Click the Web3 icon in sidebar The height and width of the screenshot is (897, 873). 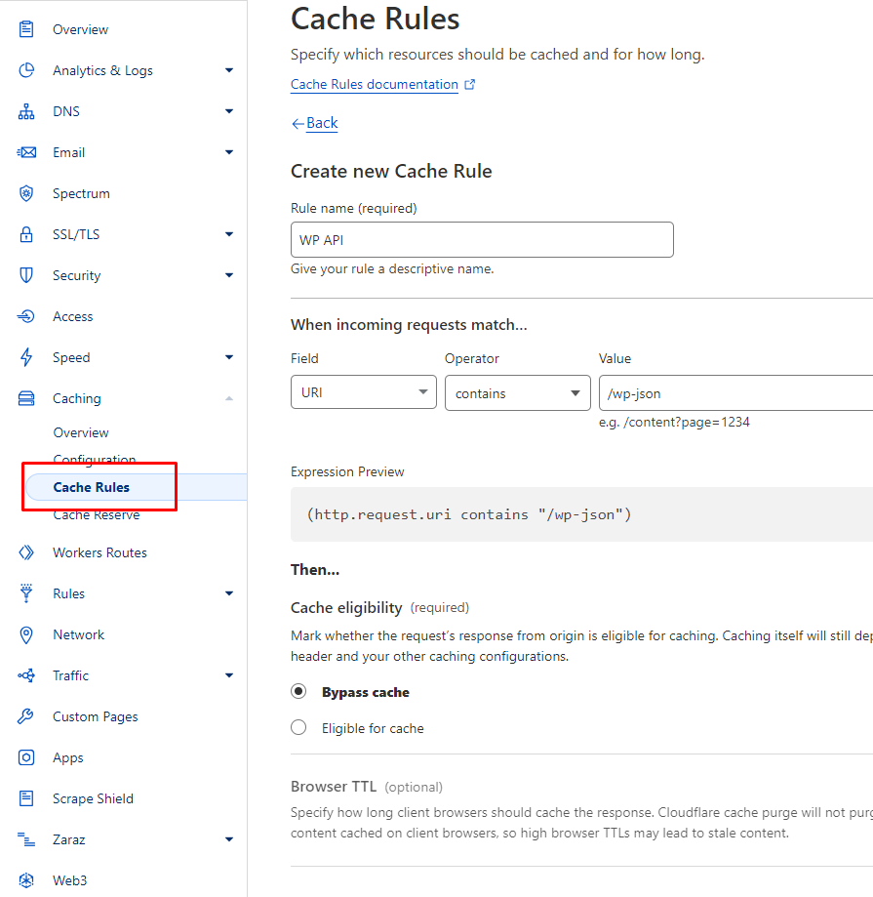click(x=26, y=880)
